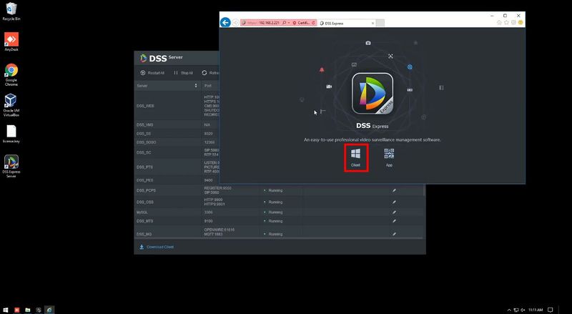
Task: Click the MySQL server name
Action: 142,212
